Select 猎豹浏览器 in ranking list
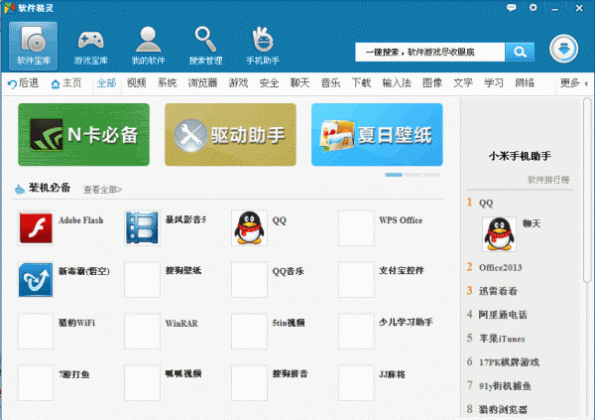 [x=503, y=409]
